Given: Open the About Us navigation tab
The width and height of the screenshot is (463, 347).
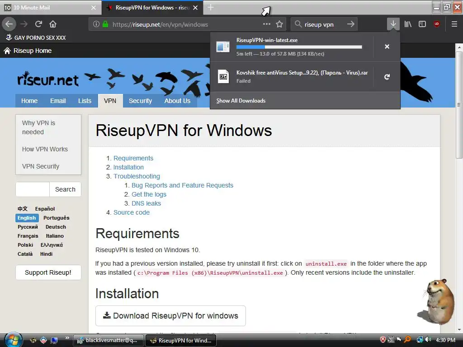Looking at the screenshot, I should pos(177,101).
